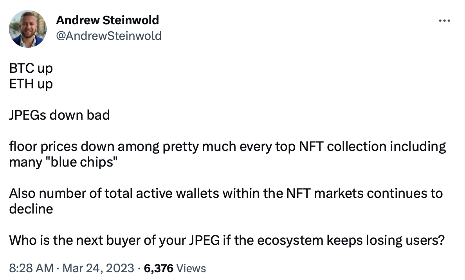
Task: Click the Views label
Action: click(191, 268)
